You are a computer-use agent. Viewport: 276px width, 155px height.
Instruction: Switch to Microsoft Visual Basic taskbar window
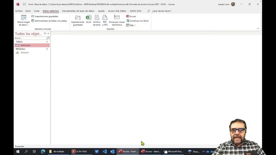coord(173,151)
